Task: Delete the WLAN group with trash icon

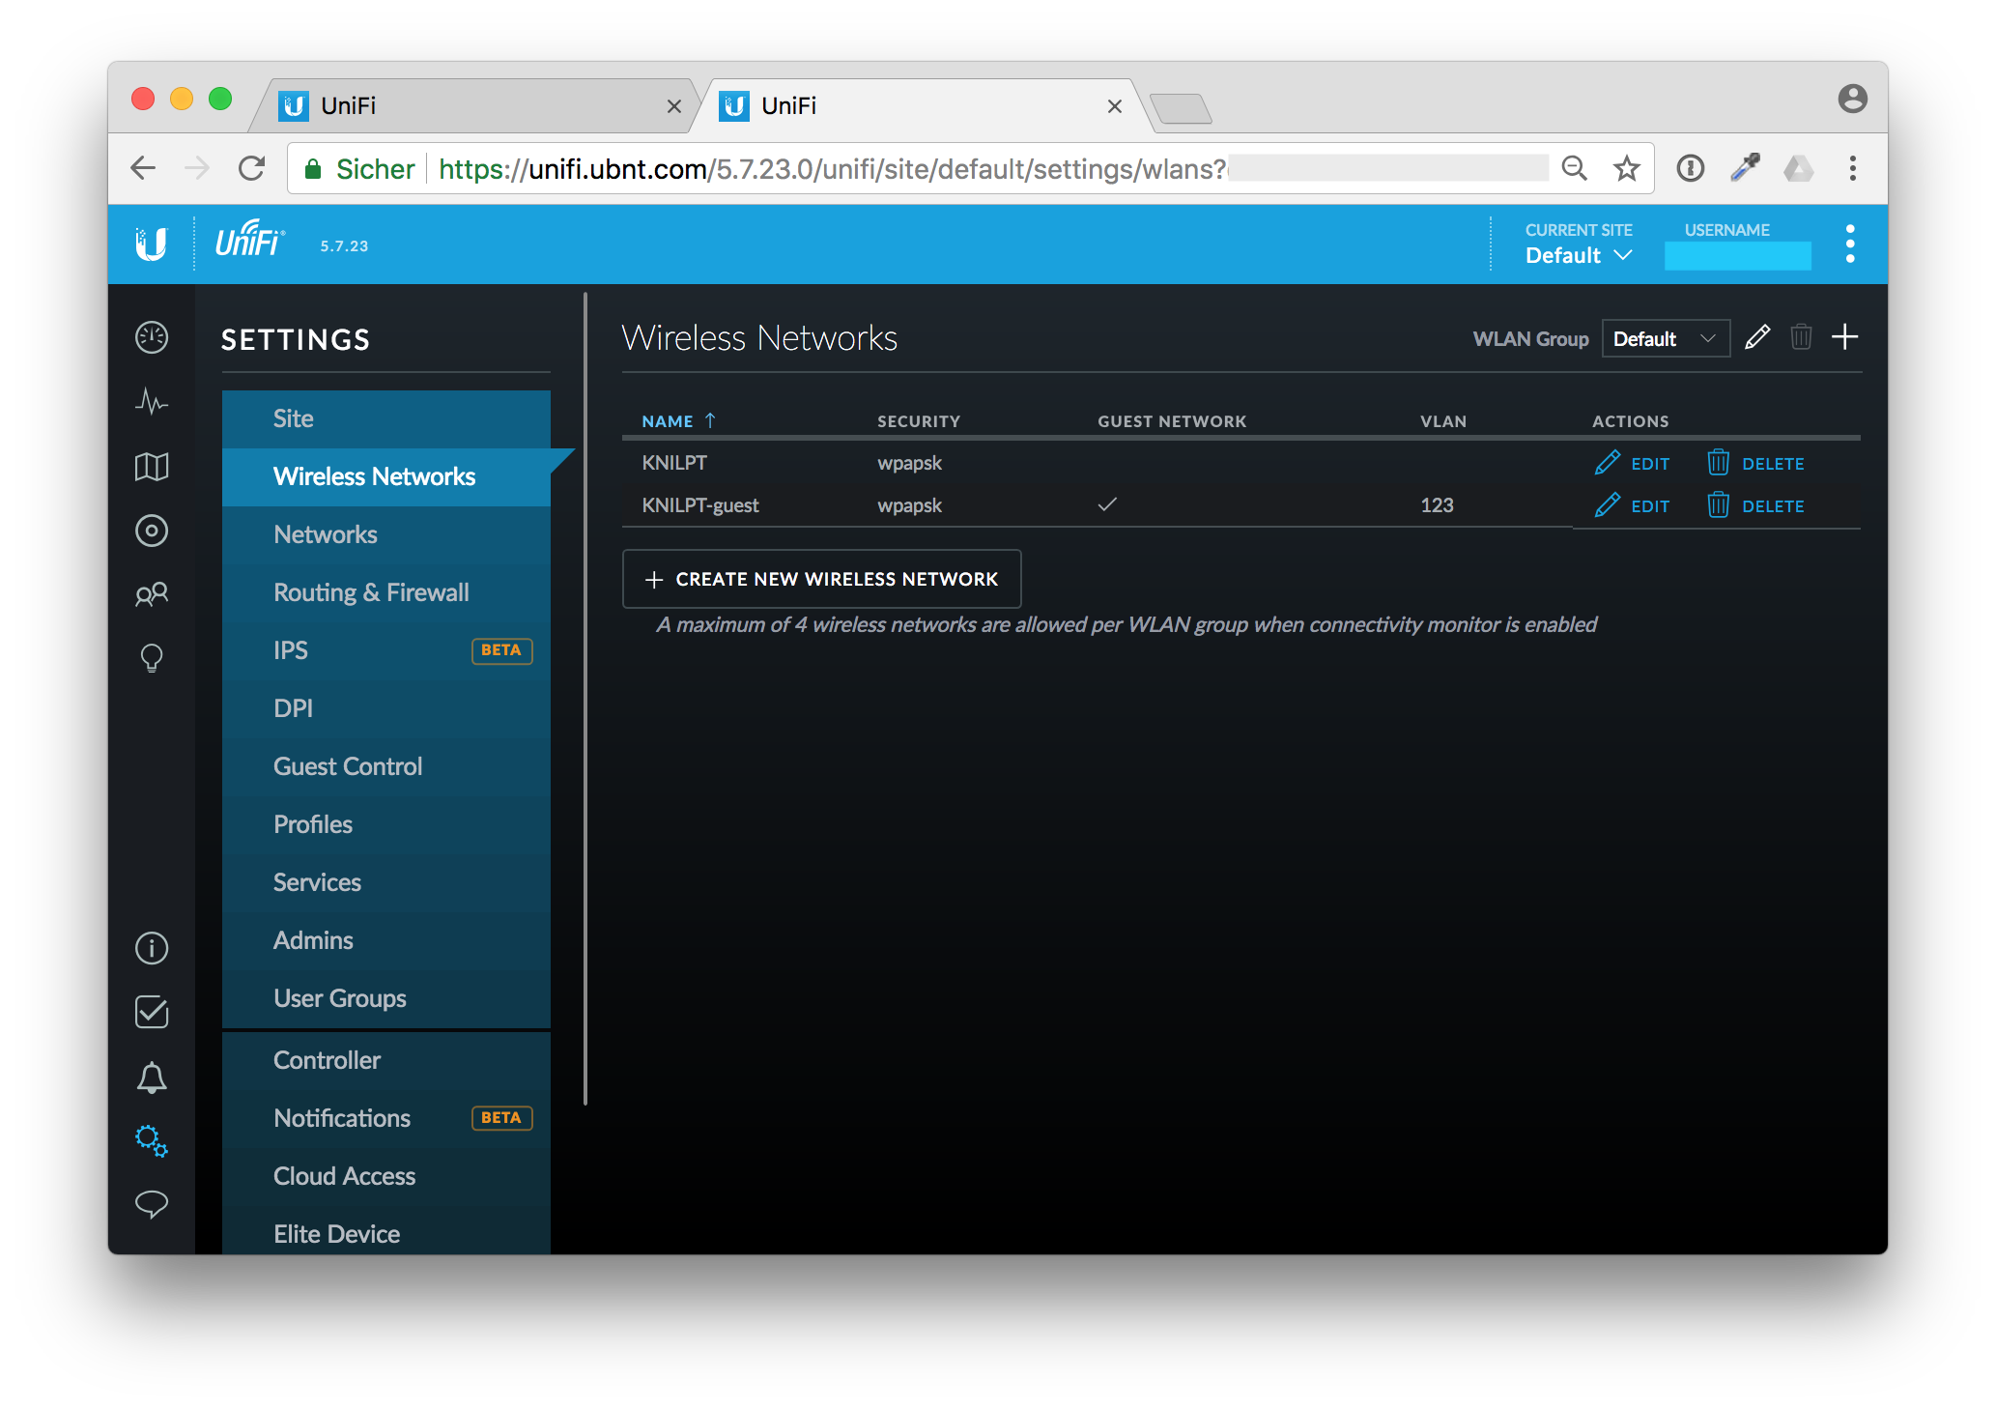Action: click(x=1801, y=337)
